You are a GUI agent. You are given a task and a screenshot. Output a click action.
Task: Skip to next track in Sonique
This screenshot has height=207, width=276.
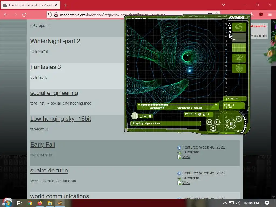click(x=217, y=122)
